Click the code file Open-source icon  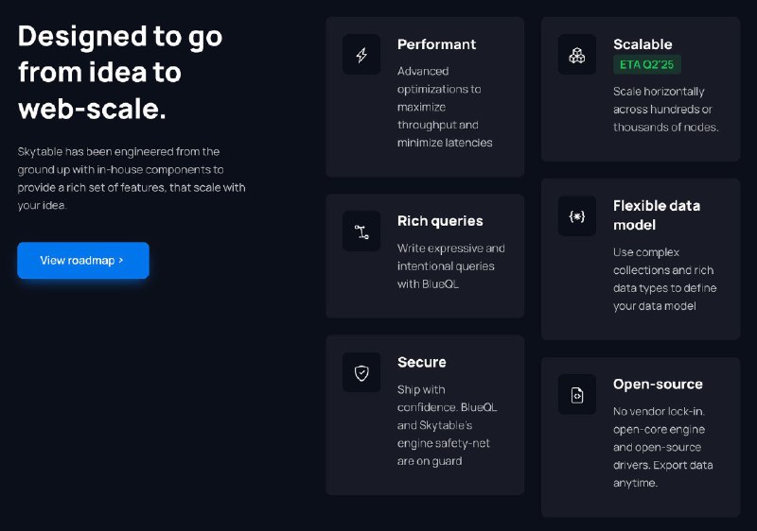[x=577, y=395]
